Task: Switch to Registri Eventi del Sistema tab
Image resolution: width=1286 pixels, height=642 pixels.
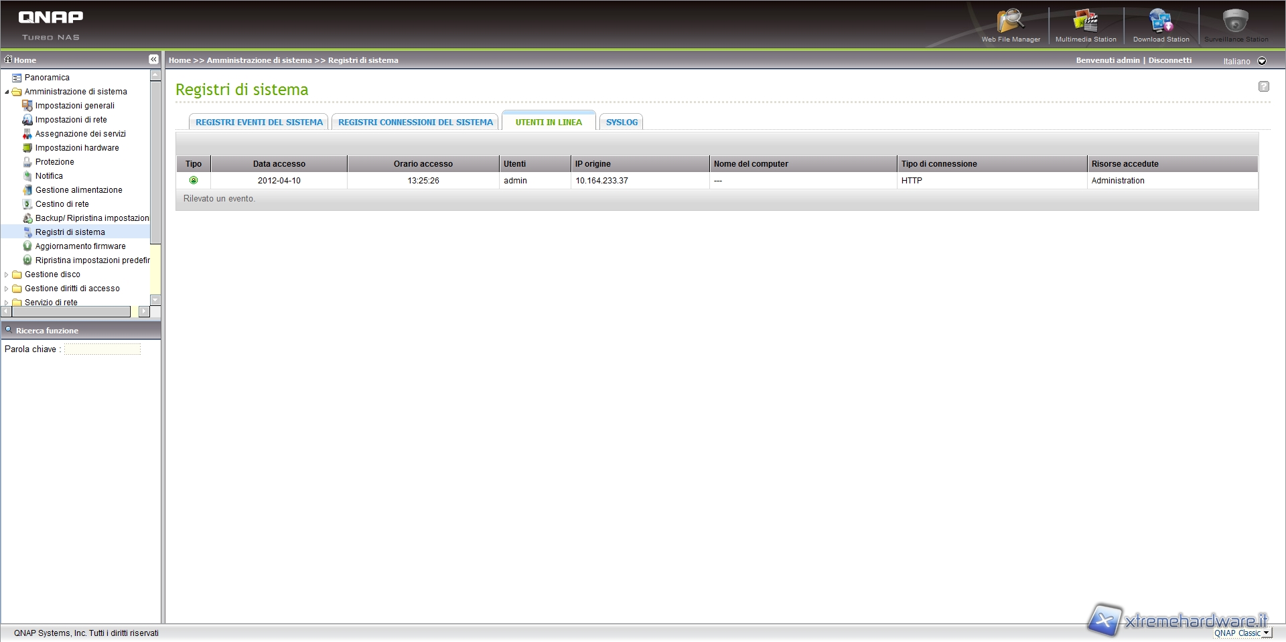Action: pos(259,122)
